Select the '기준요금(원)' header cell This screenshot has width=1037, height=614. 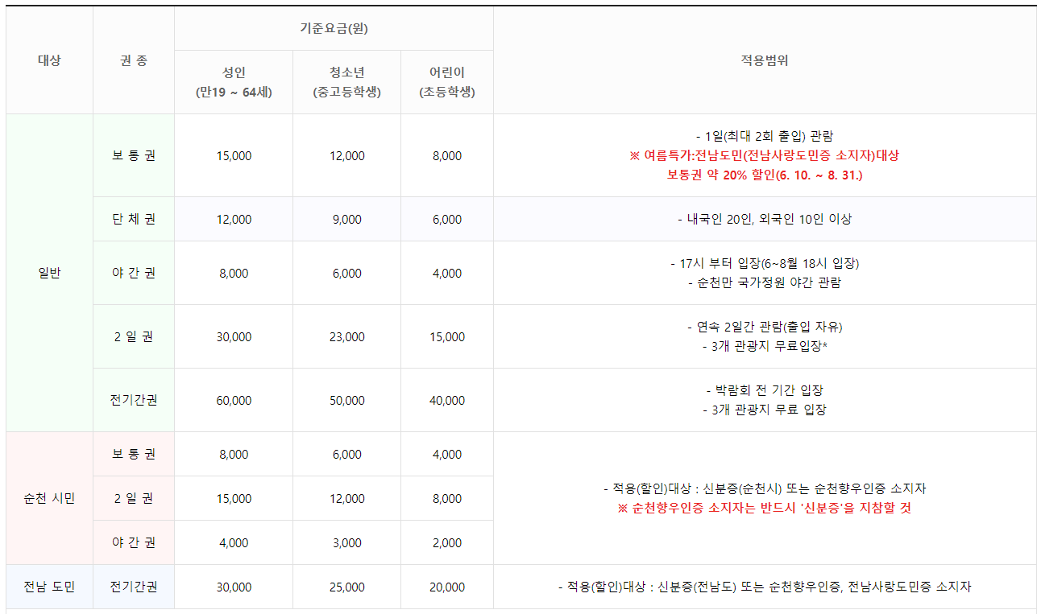[334, 29]
